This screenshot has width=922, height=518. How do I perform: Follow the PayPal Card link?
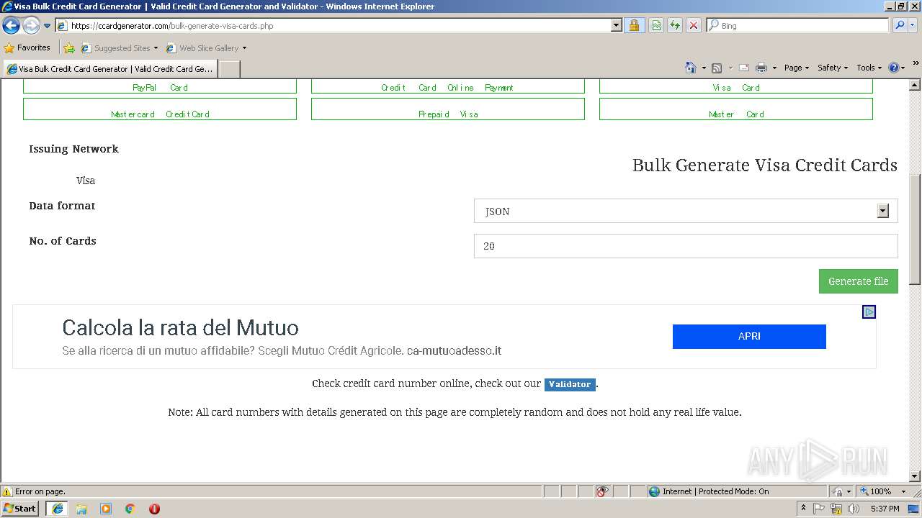160,87
